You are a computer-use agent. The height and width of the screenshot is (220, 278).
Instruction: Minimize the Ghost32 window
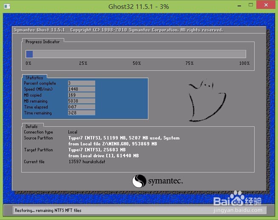[239, 6]
